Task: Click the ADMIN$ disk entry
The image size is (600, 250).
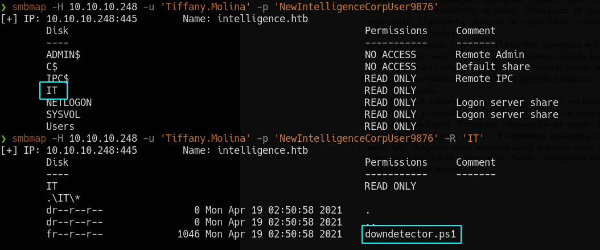Action: pos(63,55)
